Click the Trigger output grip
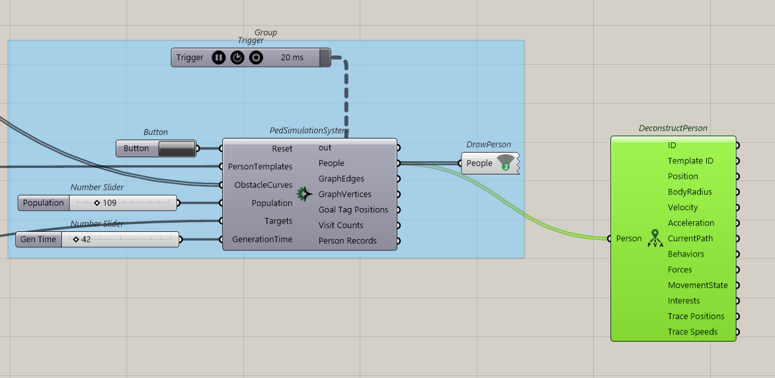The height and width of the screenshot is (378, 775). click(x=325, y=57)
